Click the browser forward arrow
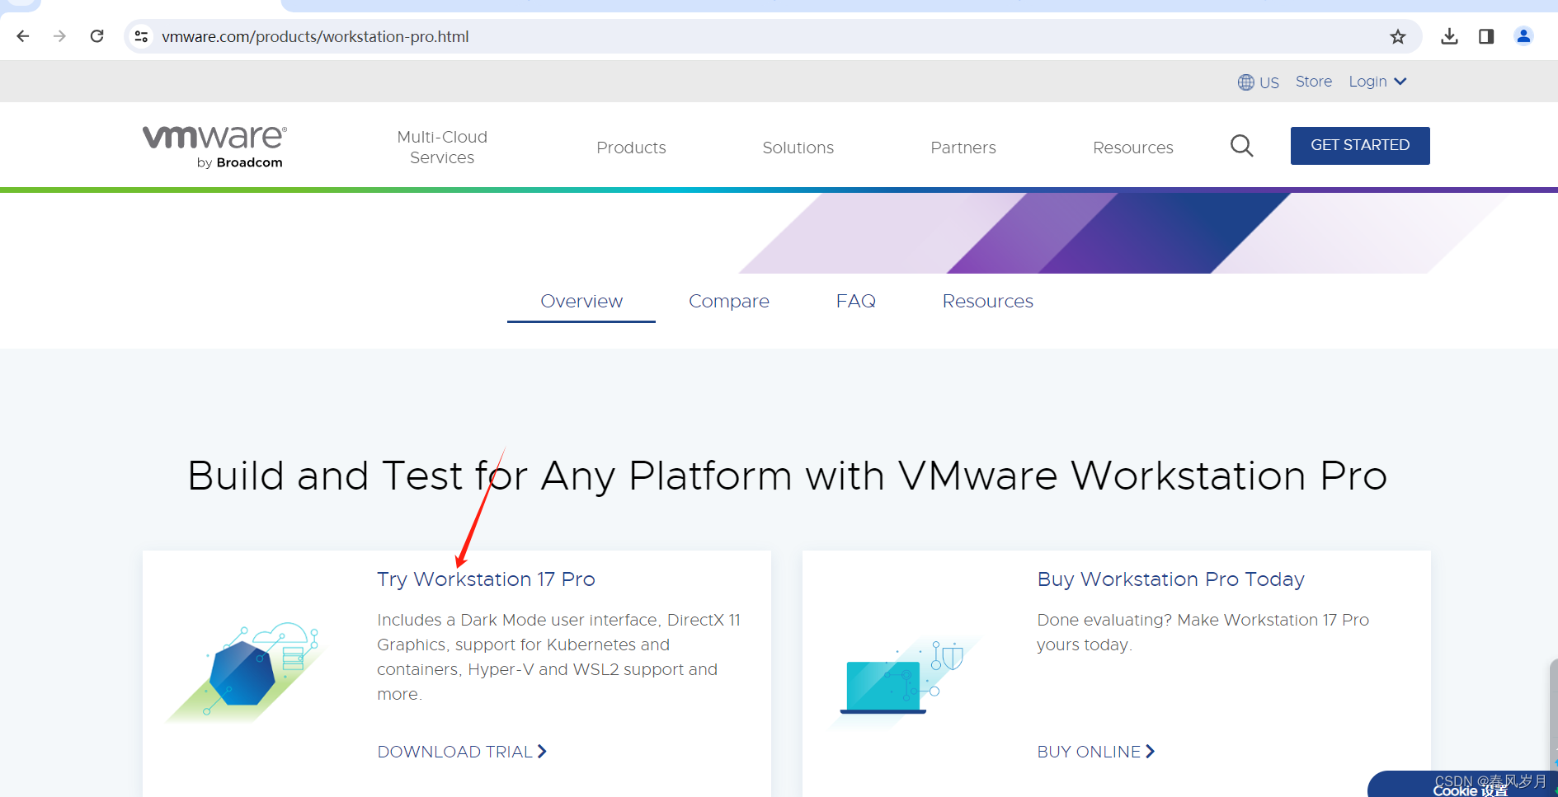Viewport: 1558px width, 797px height. (59, 36)
